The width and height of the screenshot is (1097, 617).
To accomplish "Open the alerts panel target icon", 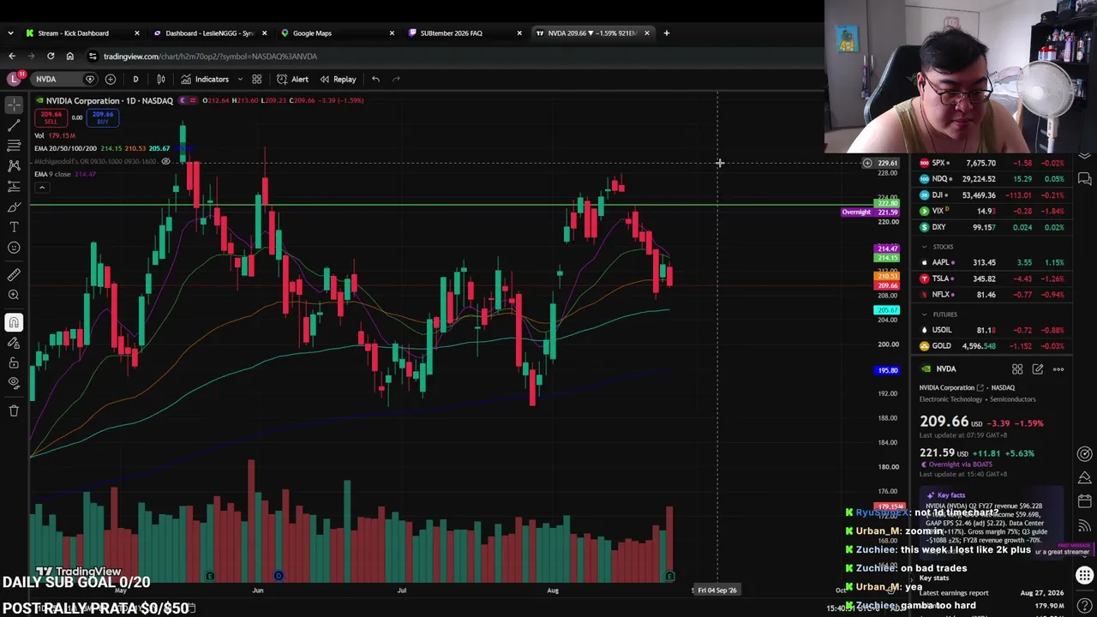I will [x=1084, y=454].
